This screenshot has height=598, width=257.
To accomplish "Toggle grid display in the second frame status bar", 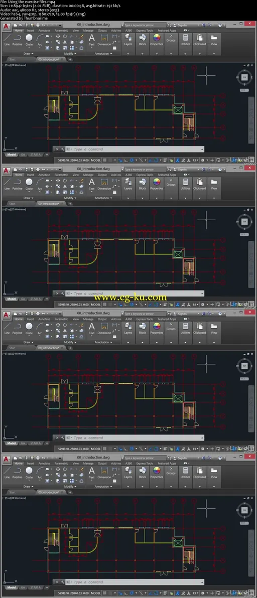I will pyautogui.click(x=104, y=305).
